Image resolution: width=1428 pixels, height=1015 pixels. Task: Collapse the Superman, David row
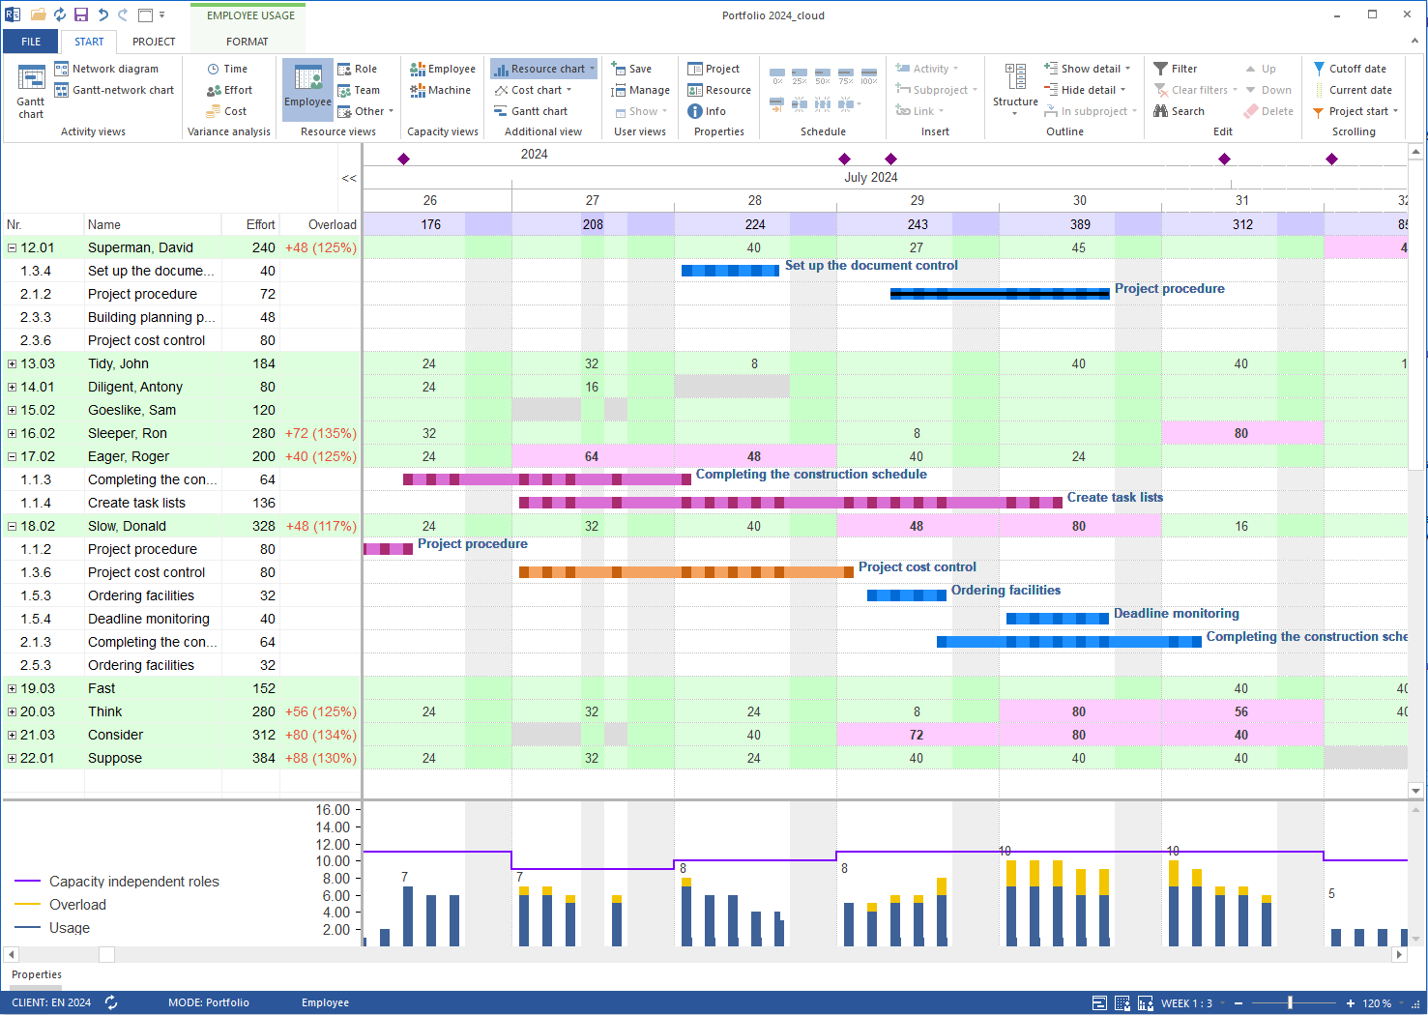[x=13, y=247]
